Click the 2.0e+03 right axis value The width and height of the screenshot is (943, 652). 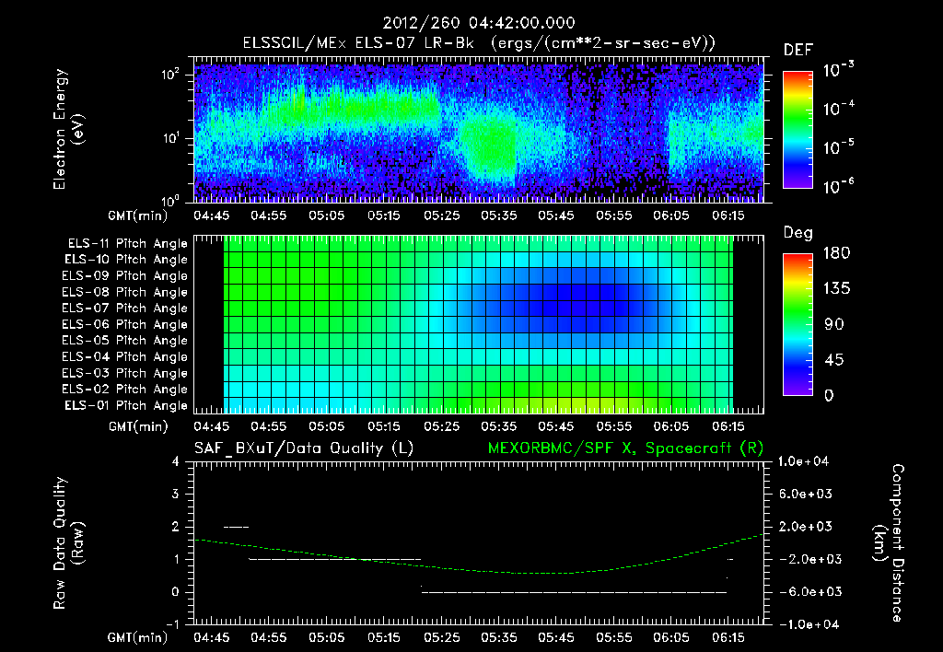tap(806, 527)
